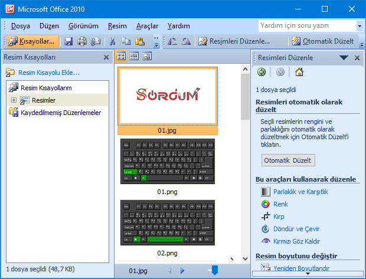Click Resim Kısayolu Ekle link
Viewport: 366px width, 279px height.
[49, 73]
